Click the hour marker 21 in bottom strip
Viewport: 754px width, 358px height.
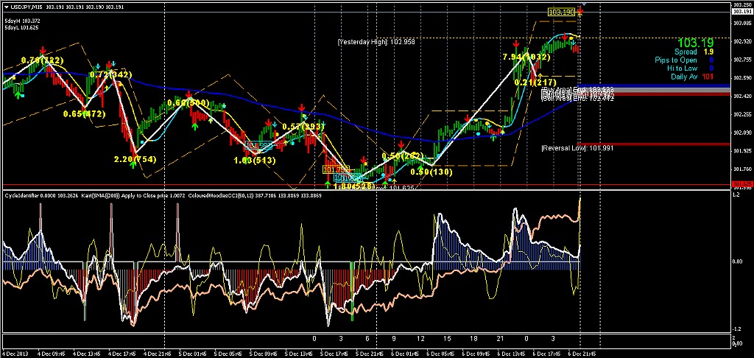pos(500,339)
